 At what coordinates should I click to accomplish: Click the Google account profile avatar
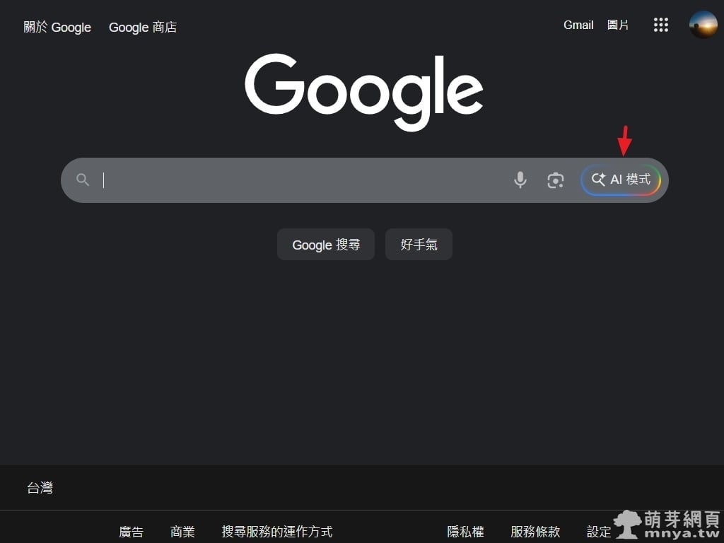point(703,25)
